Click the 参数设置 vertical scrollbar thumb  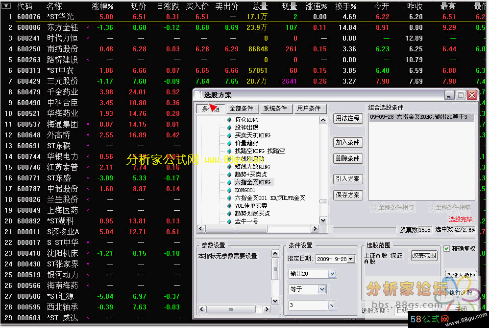coord(275,268)
